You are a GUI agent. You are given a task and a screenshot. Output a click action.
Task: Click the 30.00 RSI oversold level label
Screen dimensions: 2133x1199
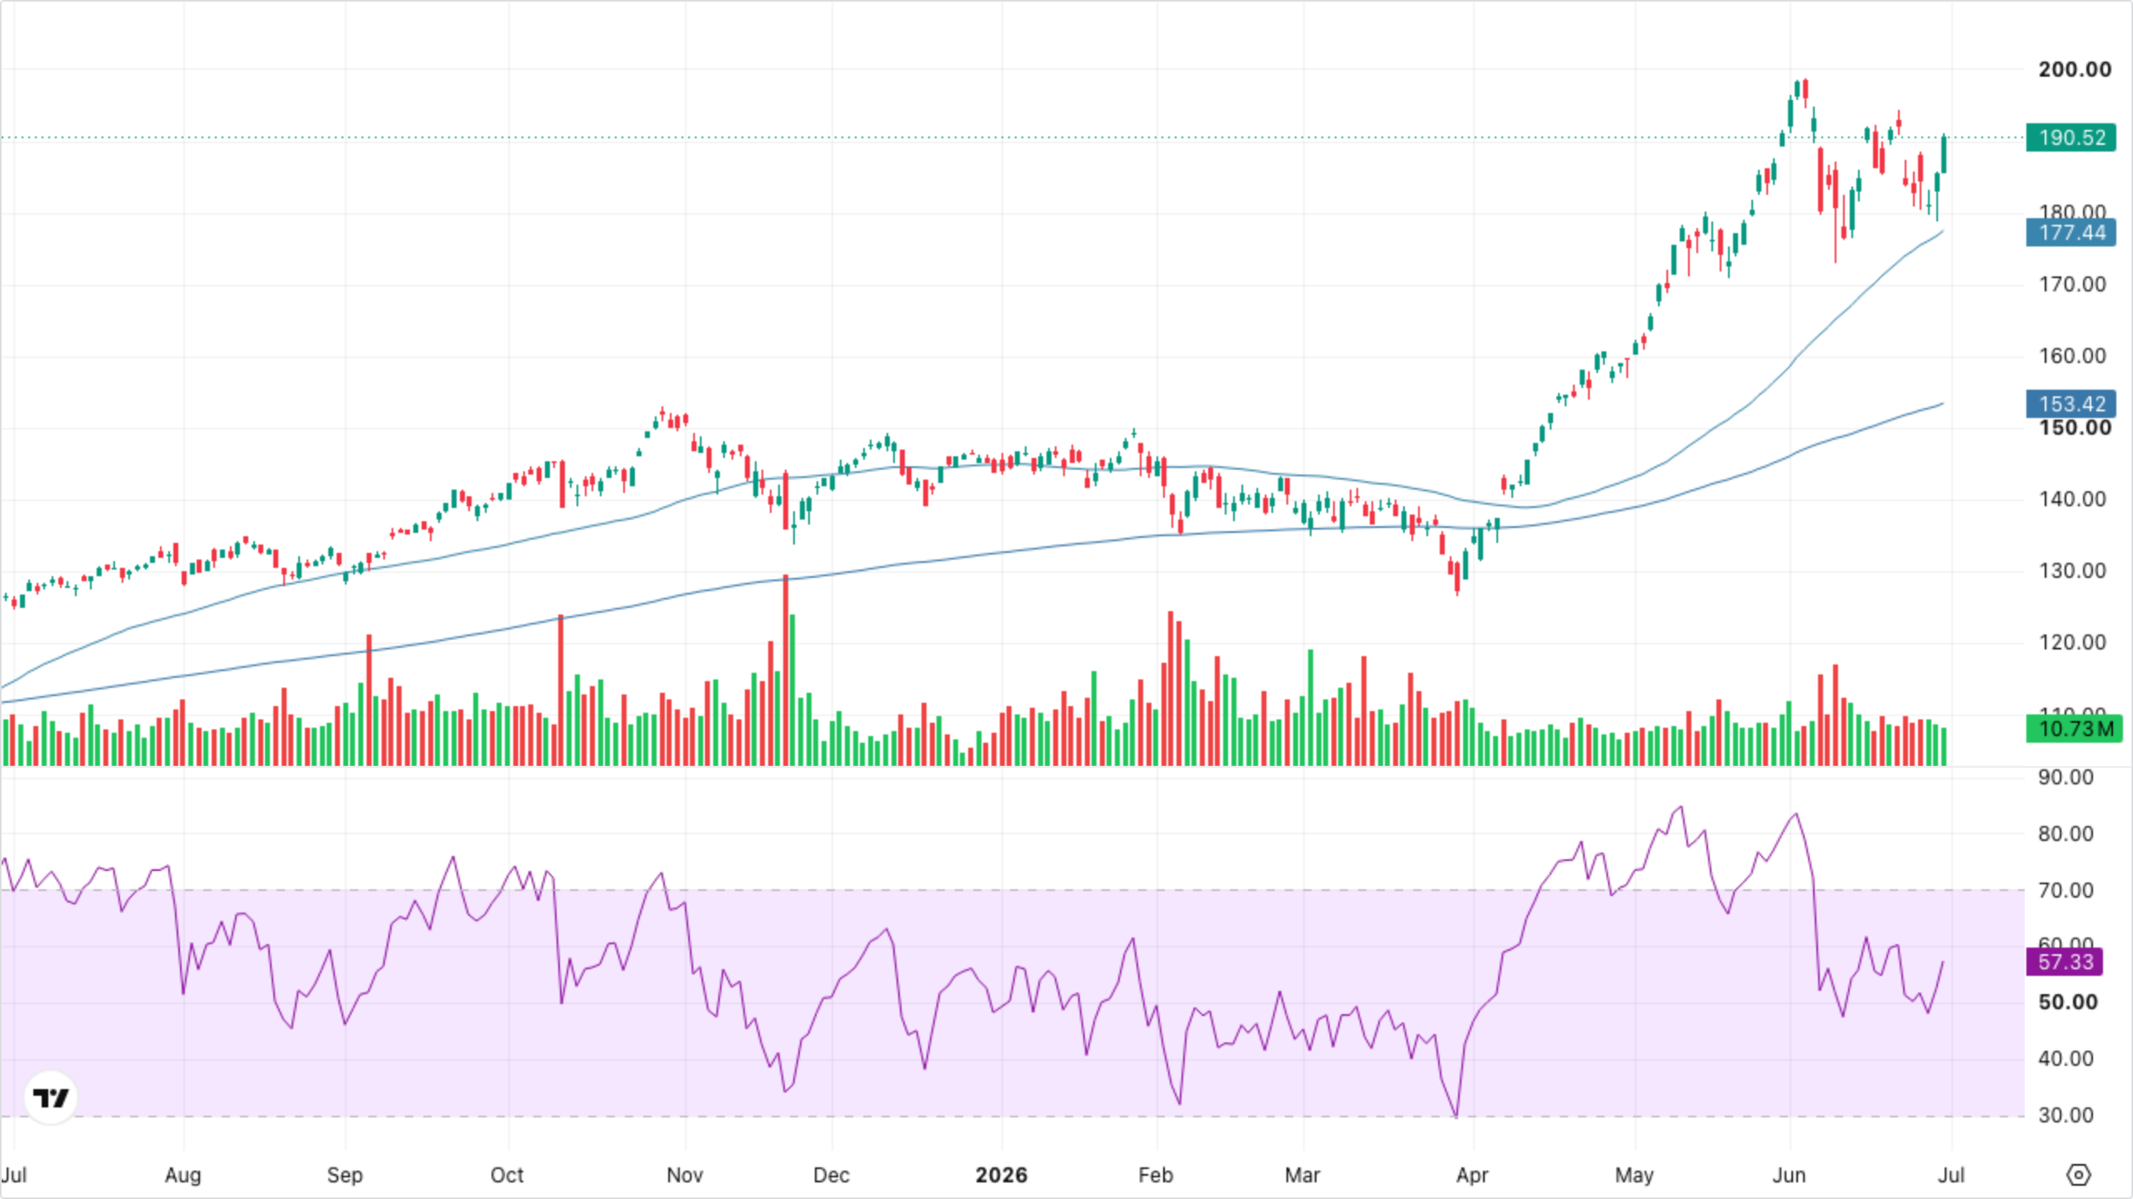(2066, 1115)
